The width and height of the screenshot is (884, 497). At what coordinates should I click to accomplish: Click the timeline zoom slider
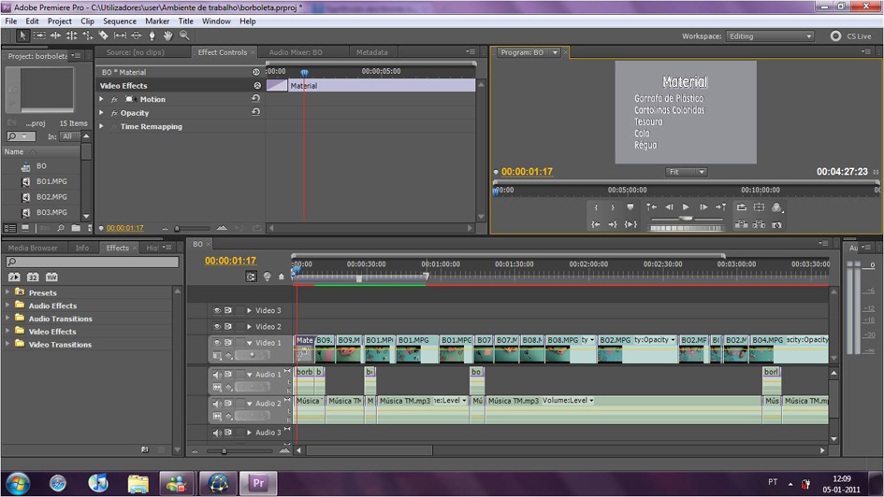pos(224,451)
